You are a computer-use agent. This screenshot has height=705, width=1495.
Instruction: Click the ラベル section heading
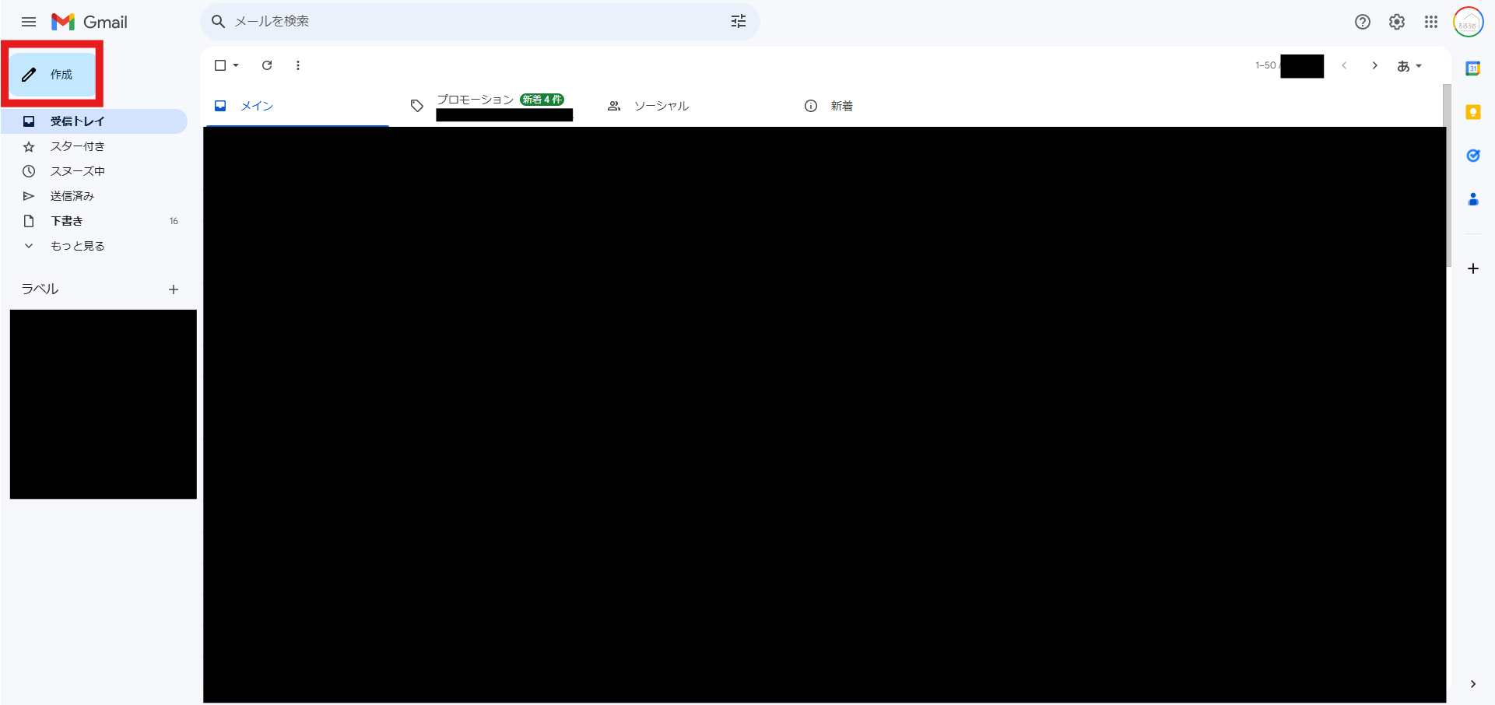[x=40, y=289]
